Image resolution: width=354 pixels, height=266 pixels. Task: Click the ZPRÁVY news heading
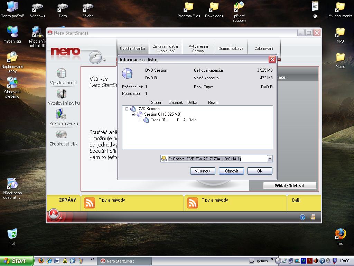pos(67,200)
